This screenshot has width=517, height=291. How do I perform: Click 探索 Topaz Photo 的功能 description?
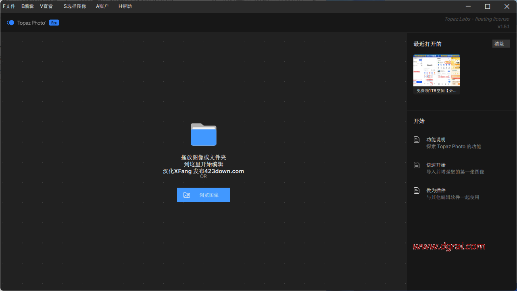pyautogui.click(x=454, y=147)
